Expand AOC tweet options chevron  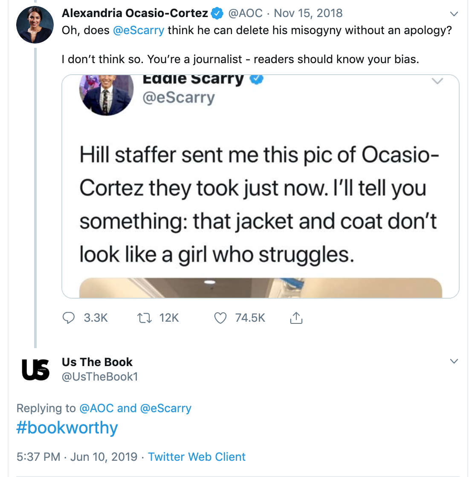coord(454,14)
